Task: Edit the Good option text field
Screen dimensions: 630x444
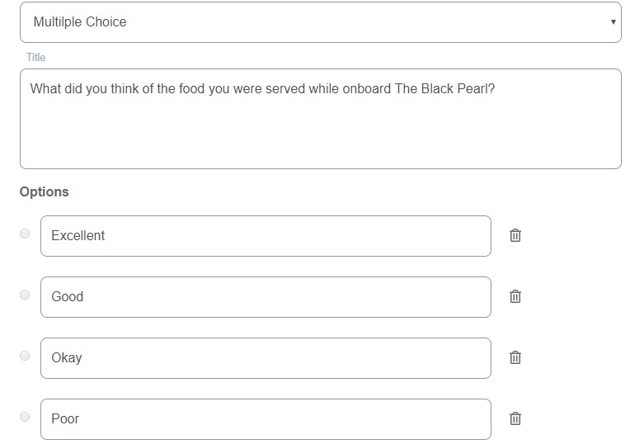Action: 266,297
